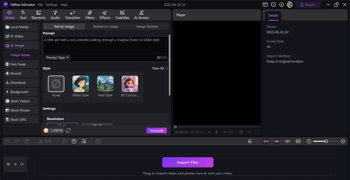Click the layout switch icon in title bar
This screenshot has width=350, height=180.
(265, 5)
